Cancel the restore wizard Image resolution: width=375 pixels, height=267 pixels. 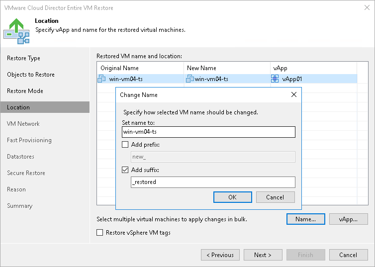coord(349,255)
